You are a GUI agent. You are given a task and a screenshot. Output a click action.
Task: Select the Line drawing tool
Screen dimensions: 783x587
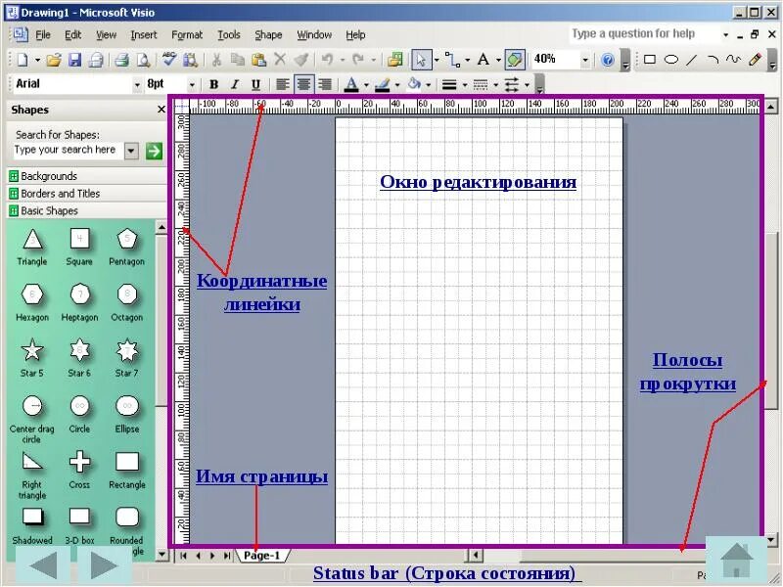(692, 60)
